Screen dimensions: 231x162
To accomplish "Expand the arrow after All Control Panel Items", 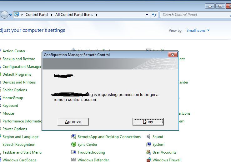I will pos(97,15).
